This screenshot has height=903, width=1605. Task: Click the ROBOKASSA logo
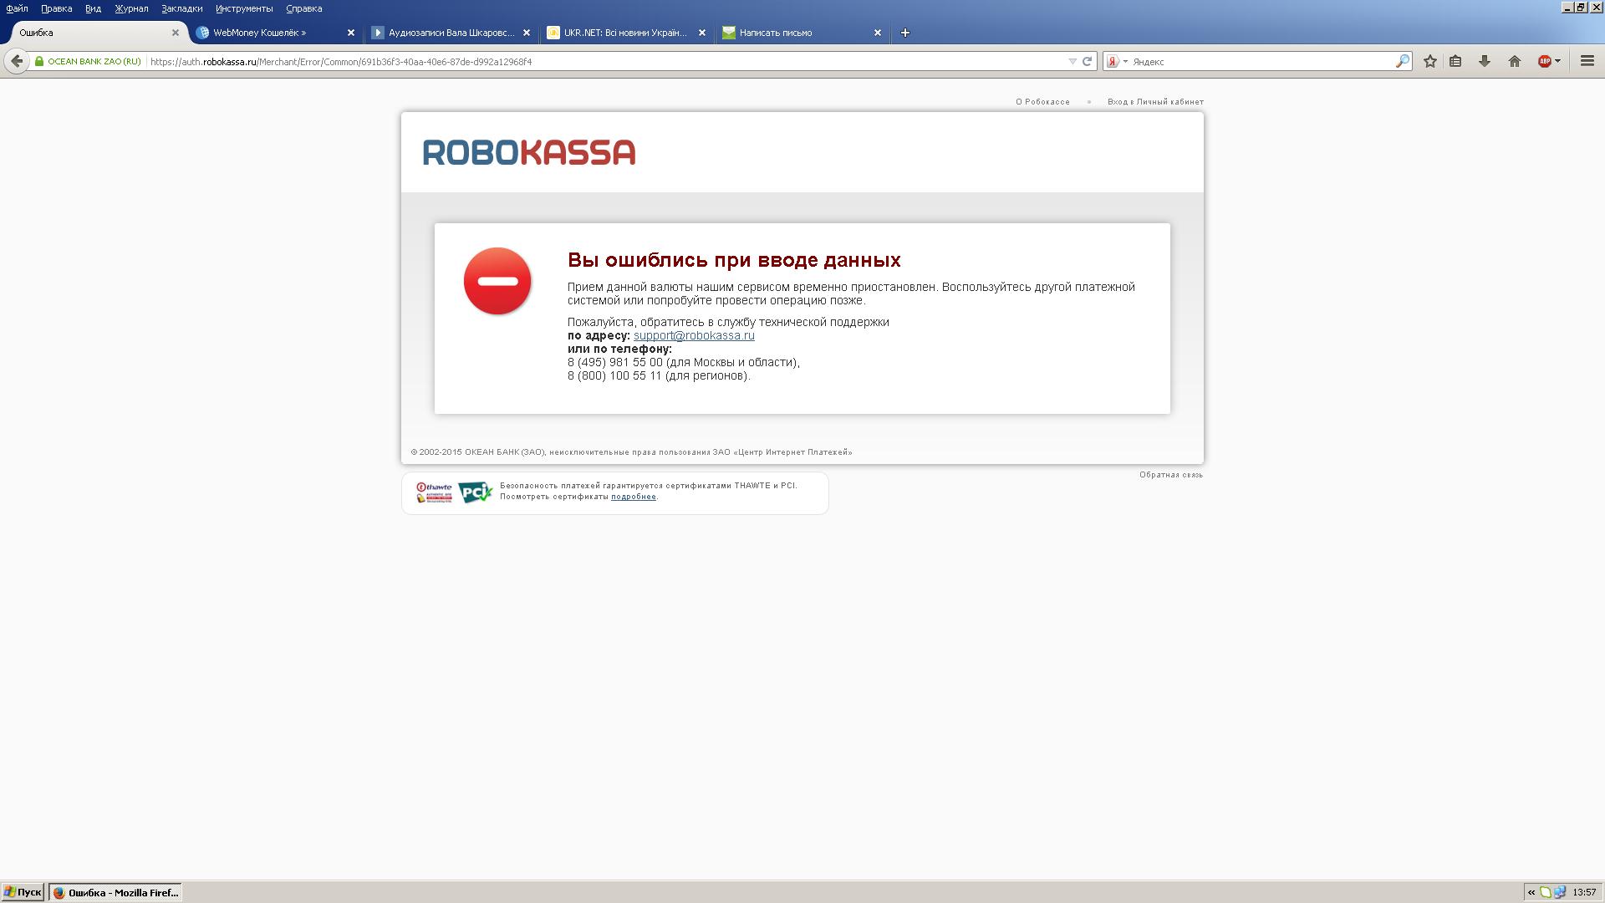coord(528,153)
